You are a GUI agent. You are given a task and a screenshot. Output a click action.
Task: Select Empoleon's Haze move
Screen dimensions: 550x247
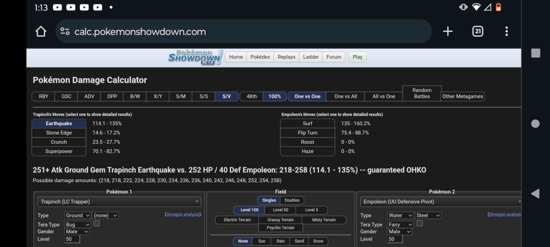click(307, 151)
